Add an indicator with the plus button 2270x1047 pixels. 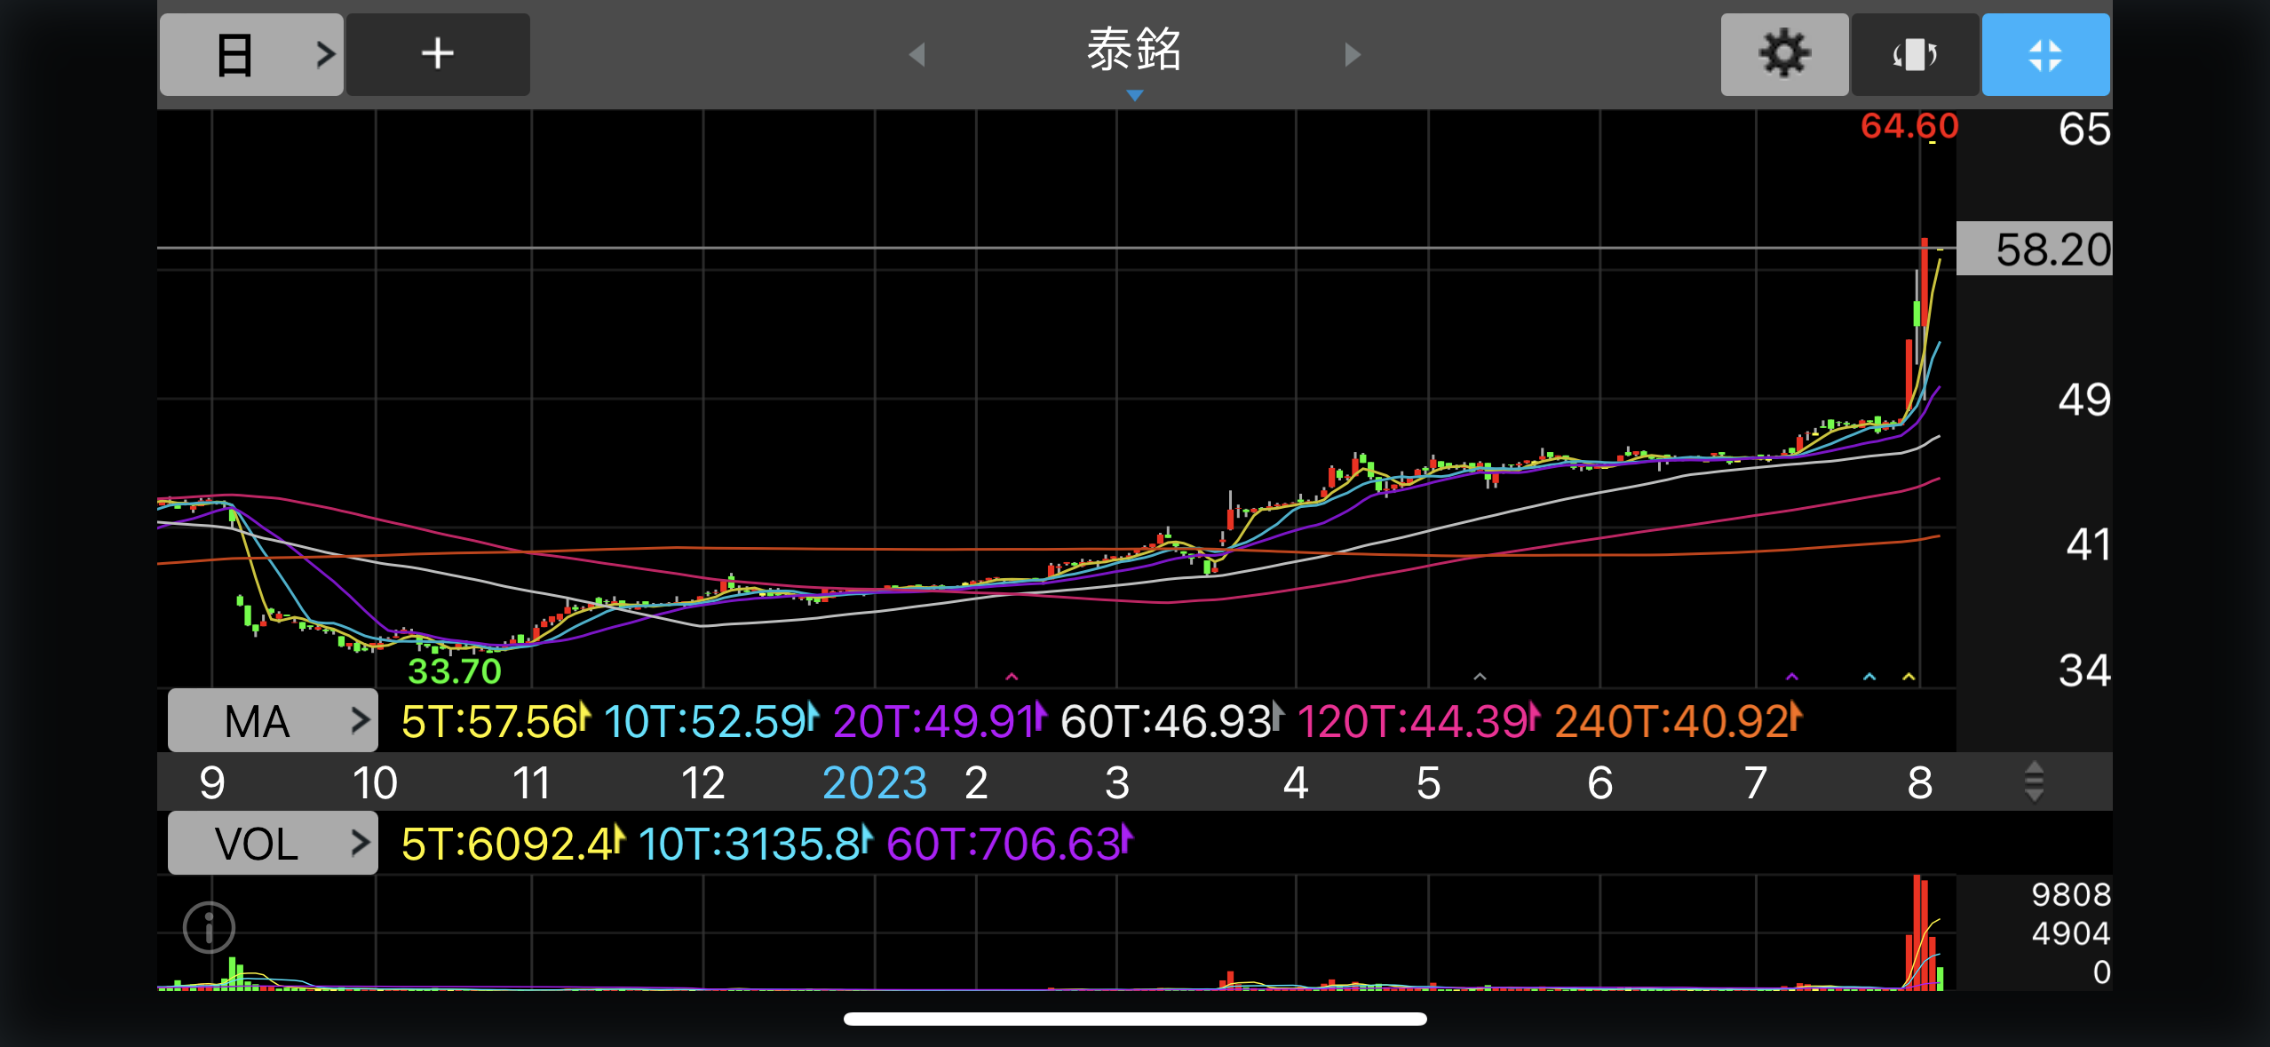tap(438, 54)
